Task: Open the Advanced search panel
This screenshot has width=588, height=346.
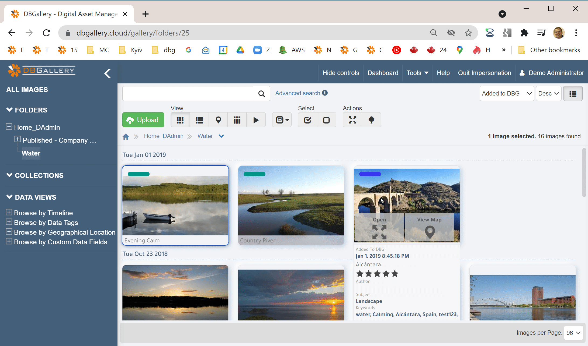Action: (x=298, y=93)
